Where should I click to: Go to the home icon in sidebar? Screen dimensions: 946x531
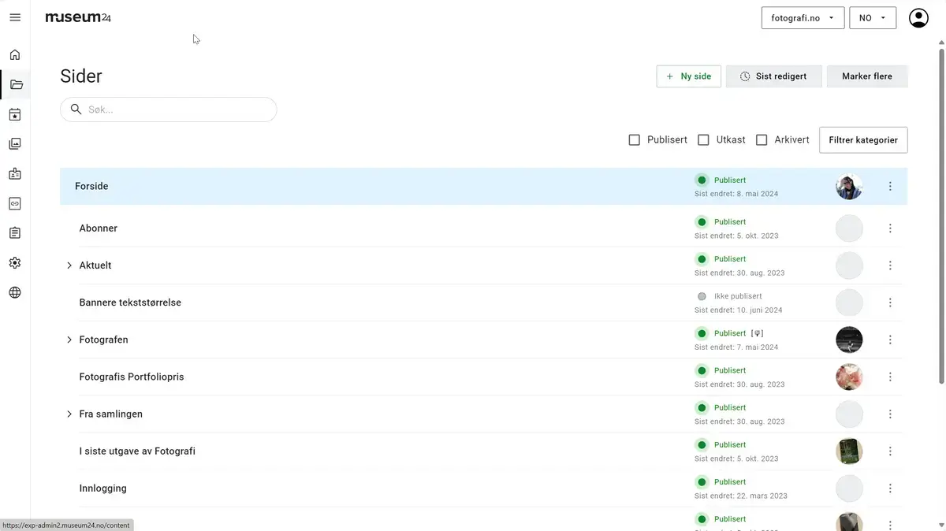coord(15,55)
